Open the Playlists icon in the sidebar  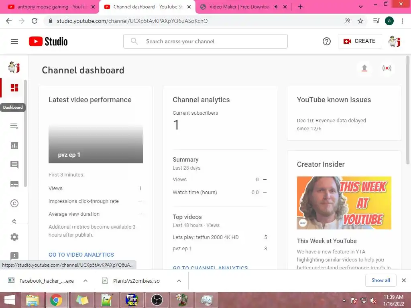[14, 126]
